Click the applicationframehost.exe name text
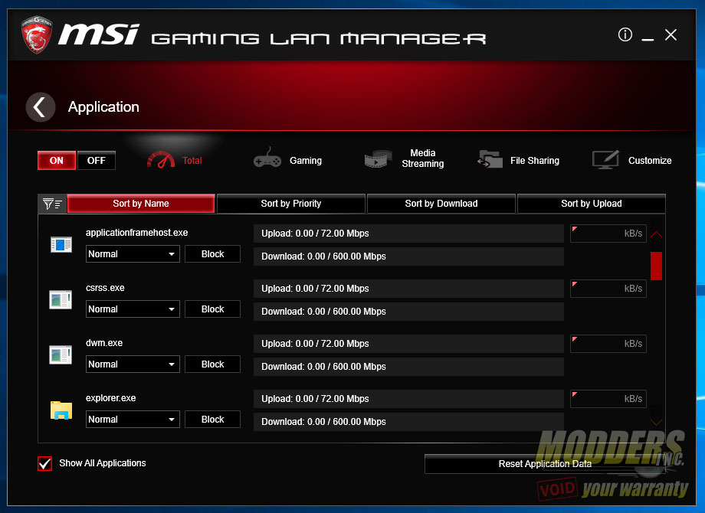Viewport: 705px width, 513px height. point(136,233)
